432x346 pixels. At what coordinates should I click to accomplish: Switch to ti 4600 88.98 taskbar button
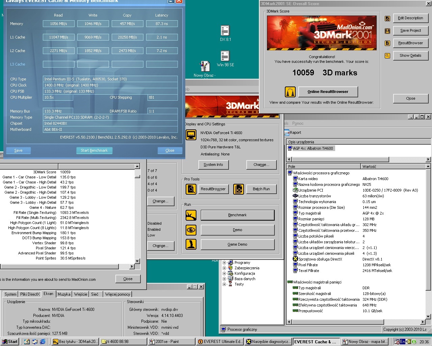click(x=123, y=342)
